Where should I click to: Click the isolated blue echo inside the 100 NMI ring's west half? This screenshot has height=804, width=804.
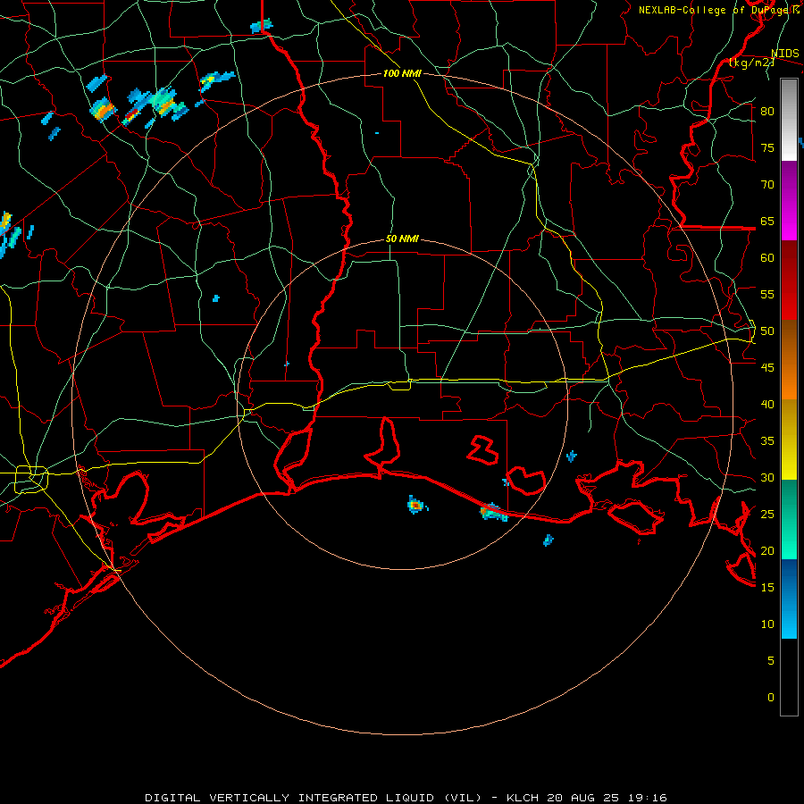pos(216,298)
